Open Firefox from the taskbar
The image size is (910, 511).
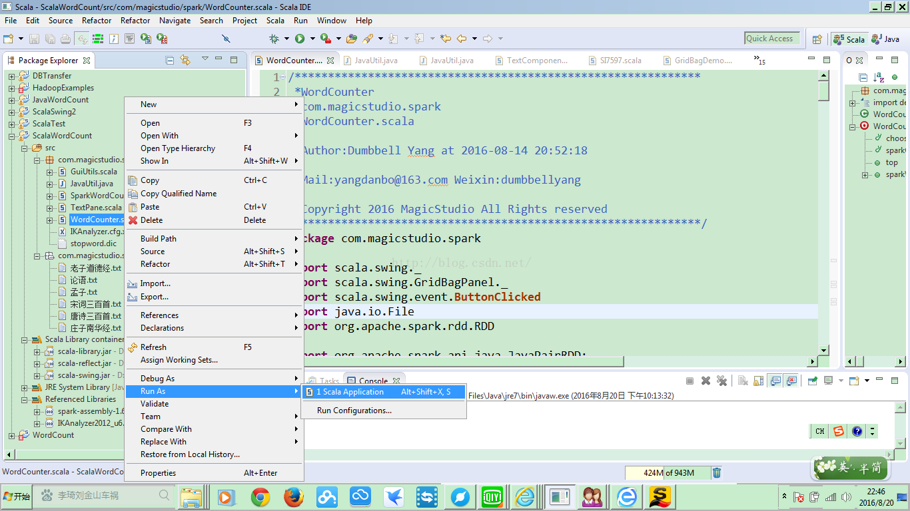click(293, 496)
